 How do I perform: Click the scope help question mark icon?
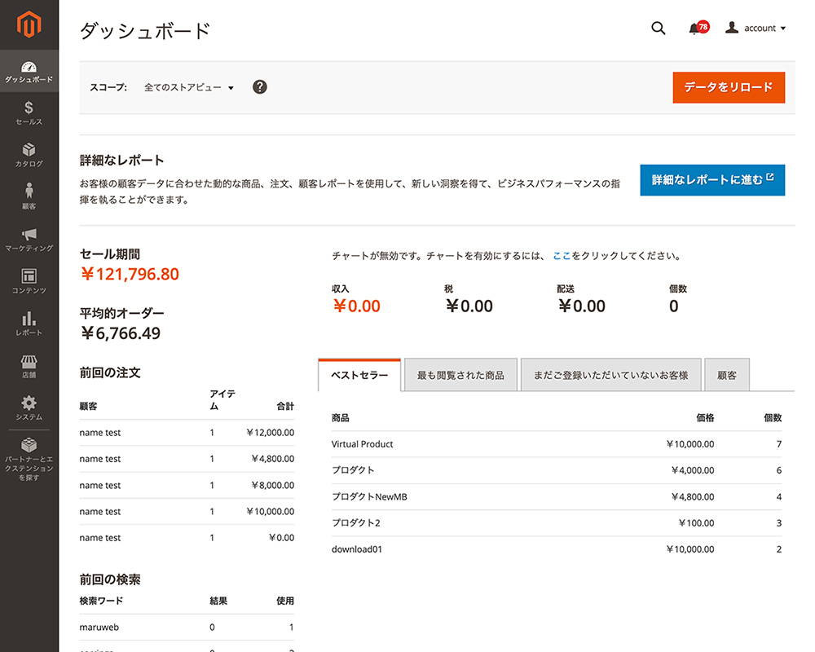(260, 87)
